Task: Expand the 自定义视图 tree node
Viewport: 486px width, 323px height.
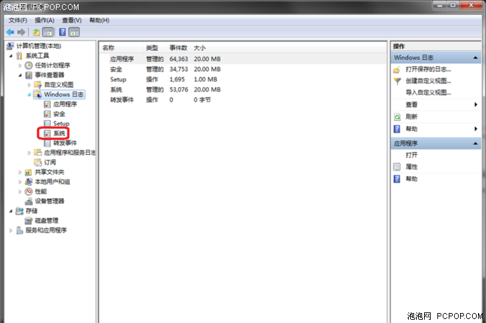Action: coord(29,85)
